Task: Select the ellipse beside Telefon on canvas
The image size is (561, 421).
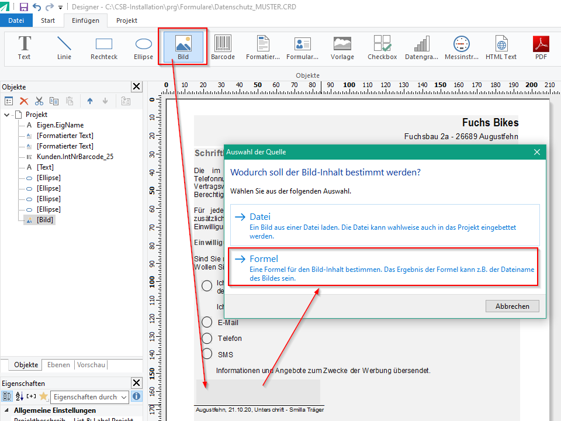Action: pos(207,338)
